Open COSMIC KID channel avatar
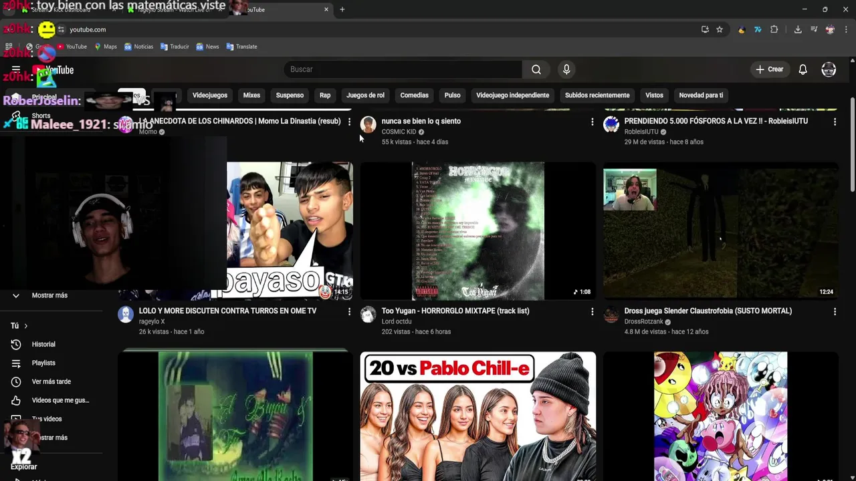This screenshot has height=481, width=856. point(368,124)
